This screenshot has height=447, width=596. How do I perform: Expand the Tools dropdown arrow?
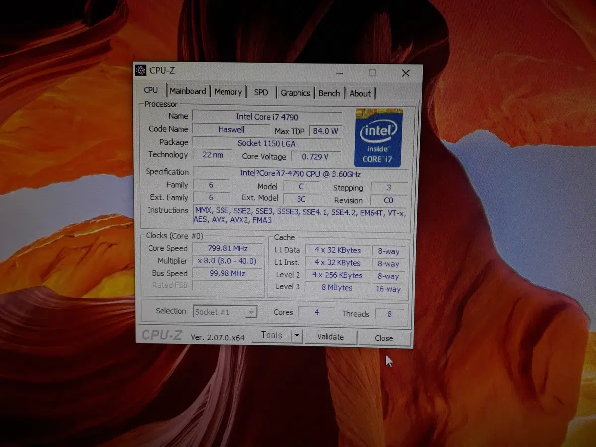[x=297, y=336]
